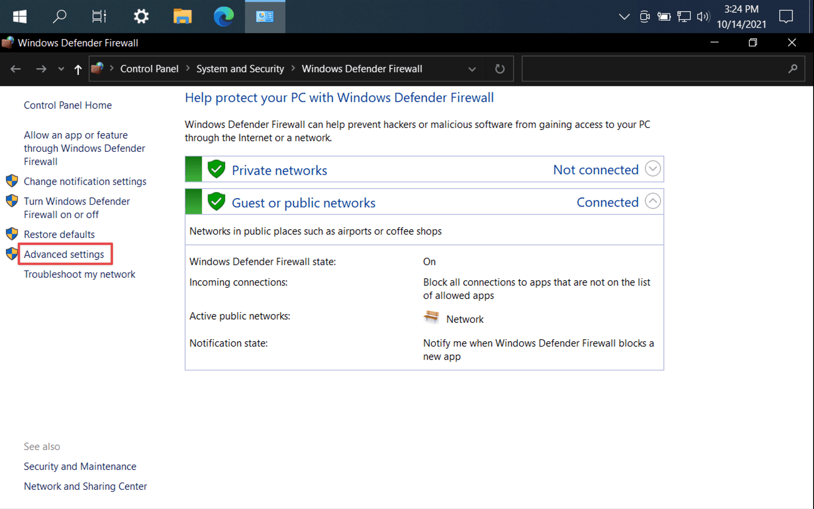Screen dimensions: 814x509
Task: Open the volume speaker tray icon
Action: pyautogui.click(x=703, y=17)
